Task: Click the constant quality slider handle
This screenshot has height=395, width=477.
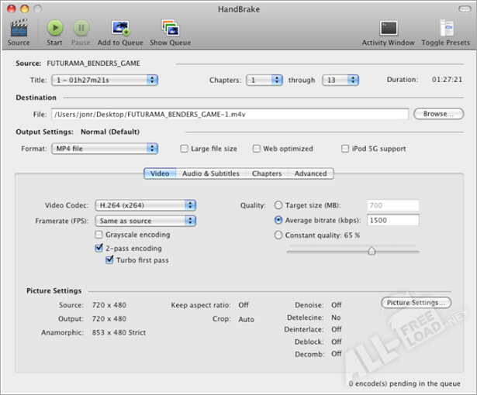Action: pyautogui.click(x=372, y=250)
